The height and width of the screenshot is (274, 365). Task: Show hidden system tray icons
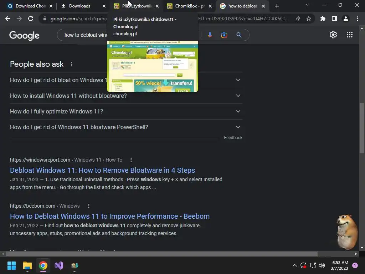pos(294,265)
